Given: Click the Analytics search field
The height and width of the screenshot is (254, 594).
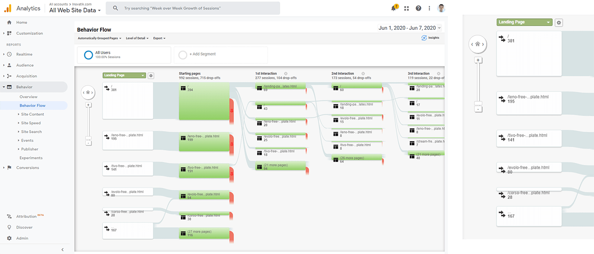Looking at the screenshot, I should click(193, 8).
